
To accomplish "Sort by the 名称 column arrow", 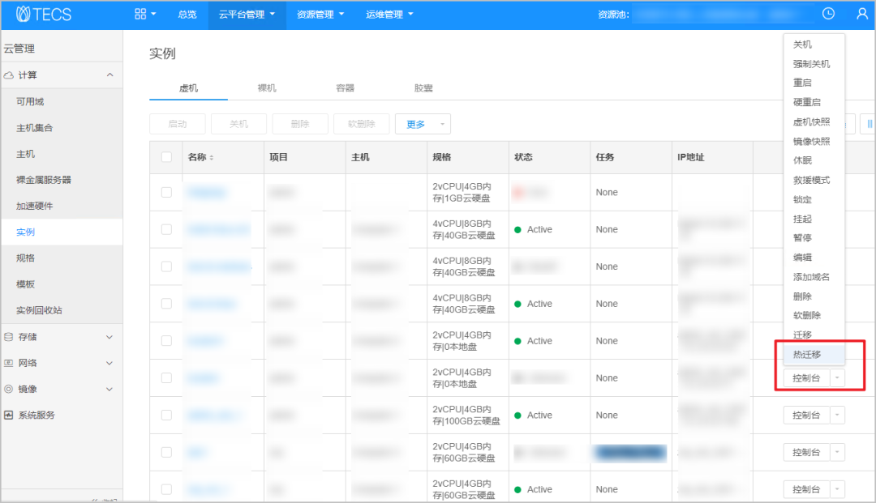I will point(212,158).
